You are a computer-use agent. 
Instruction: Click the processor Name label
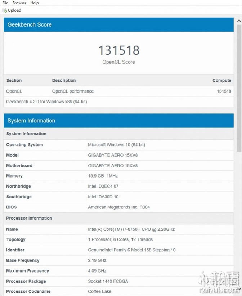(12, 229)
